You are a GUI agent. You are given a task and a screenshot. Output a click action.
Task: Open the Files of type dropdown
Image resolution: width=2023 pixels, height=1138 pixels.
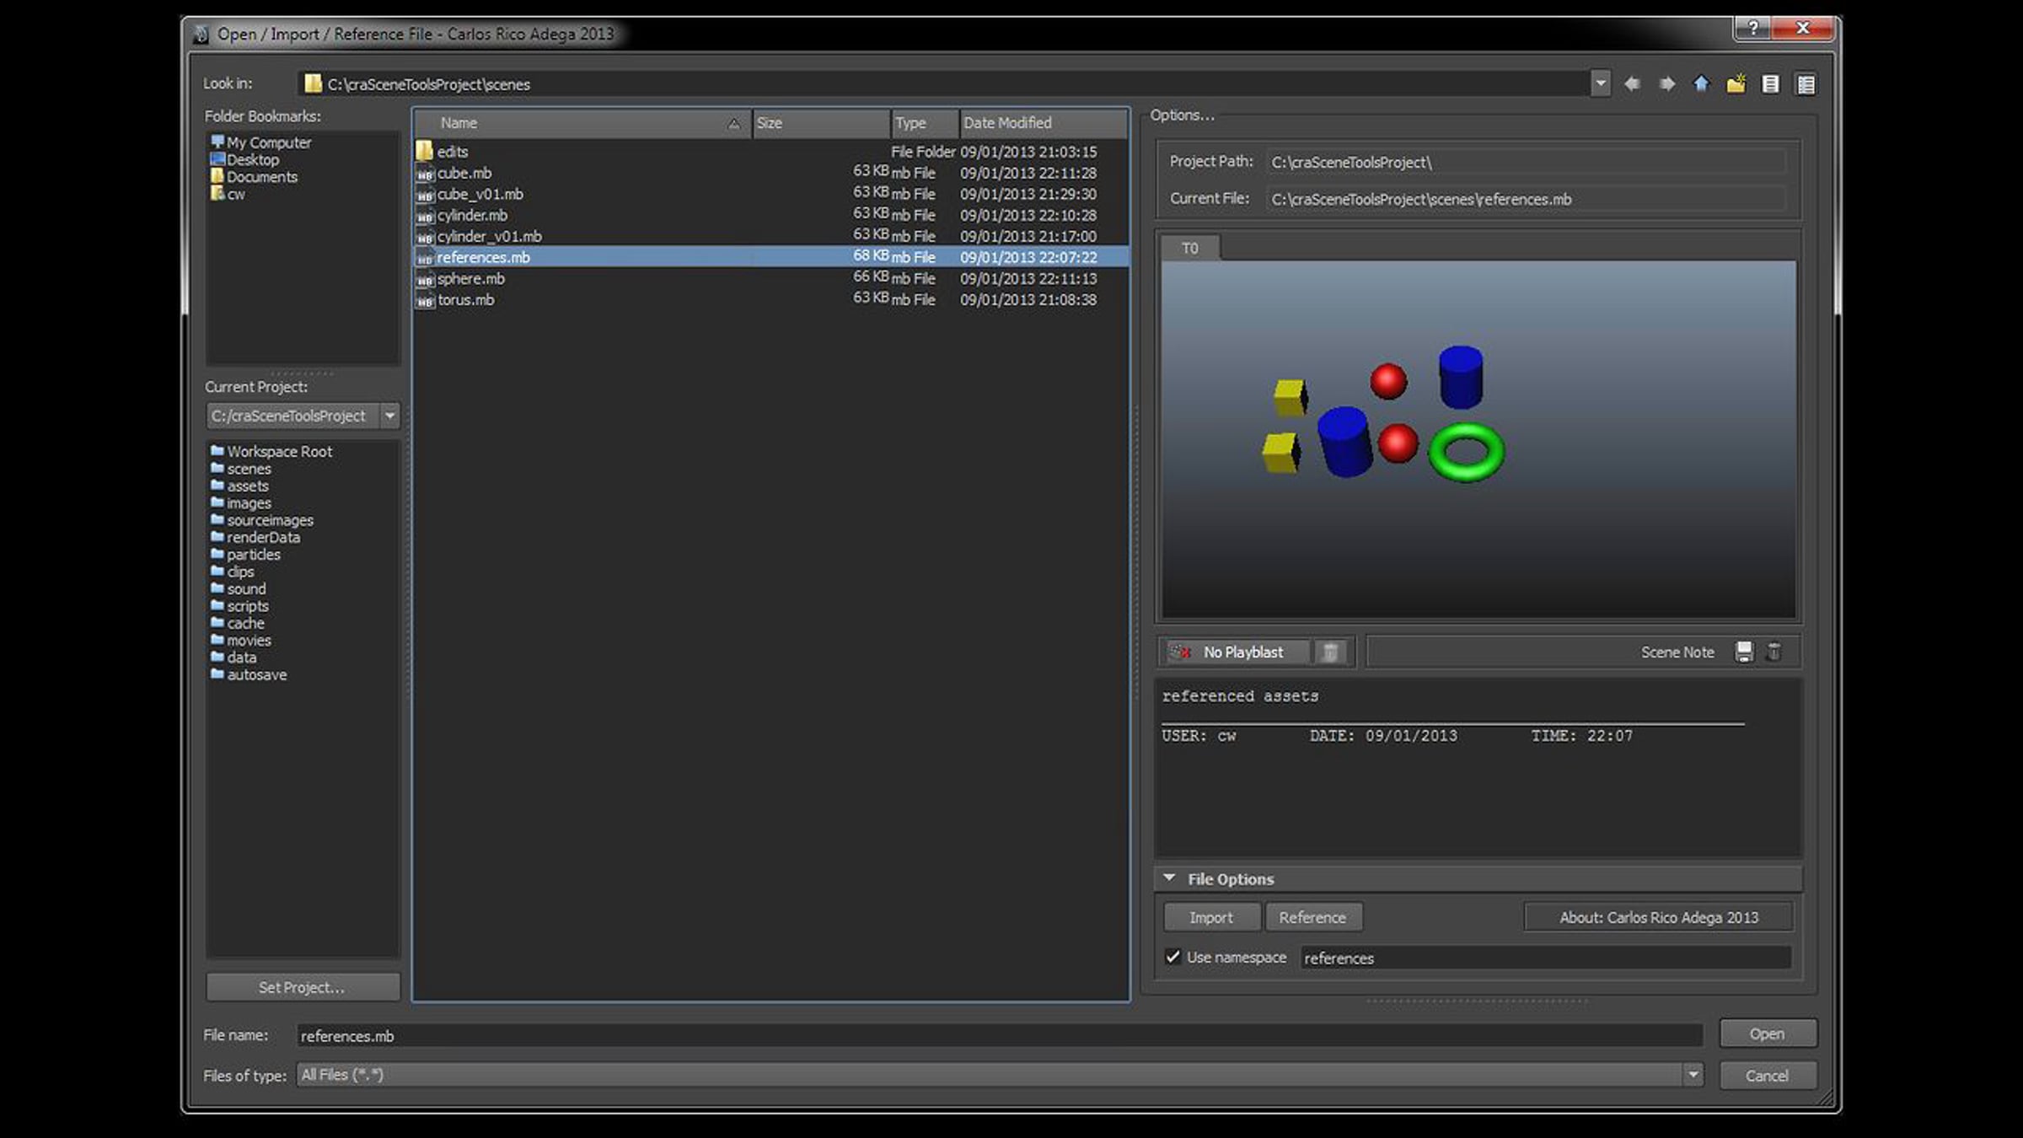1693,1075
